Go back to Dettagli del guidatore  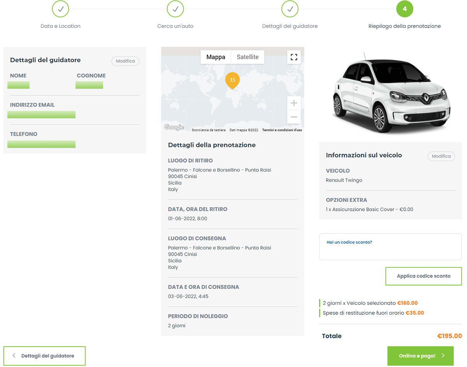tap(44, 356)
